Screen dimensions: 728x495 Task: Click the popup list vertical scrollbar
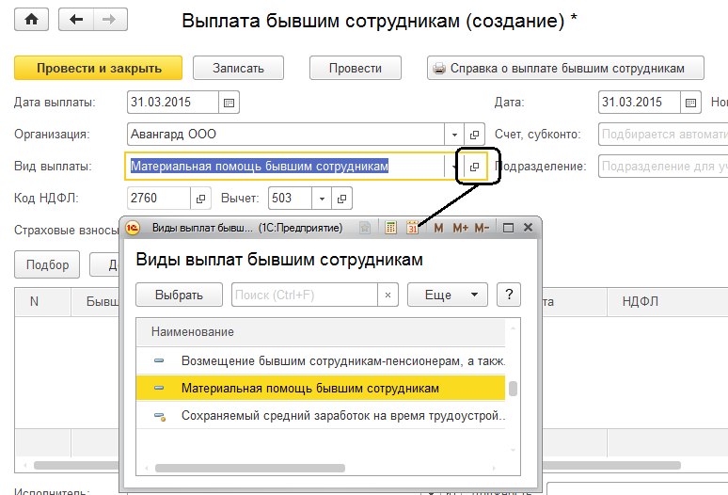tap(513, 389)
